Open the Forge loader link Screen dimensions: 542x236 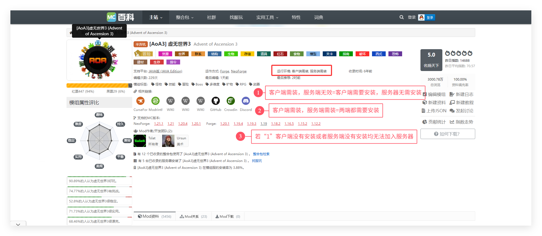click(x=224, y=71)
